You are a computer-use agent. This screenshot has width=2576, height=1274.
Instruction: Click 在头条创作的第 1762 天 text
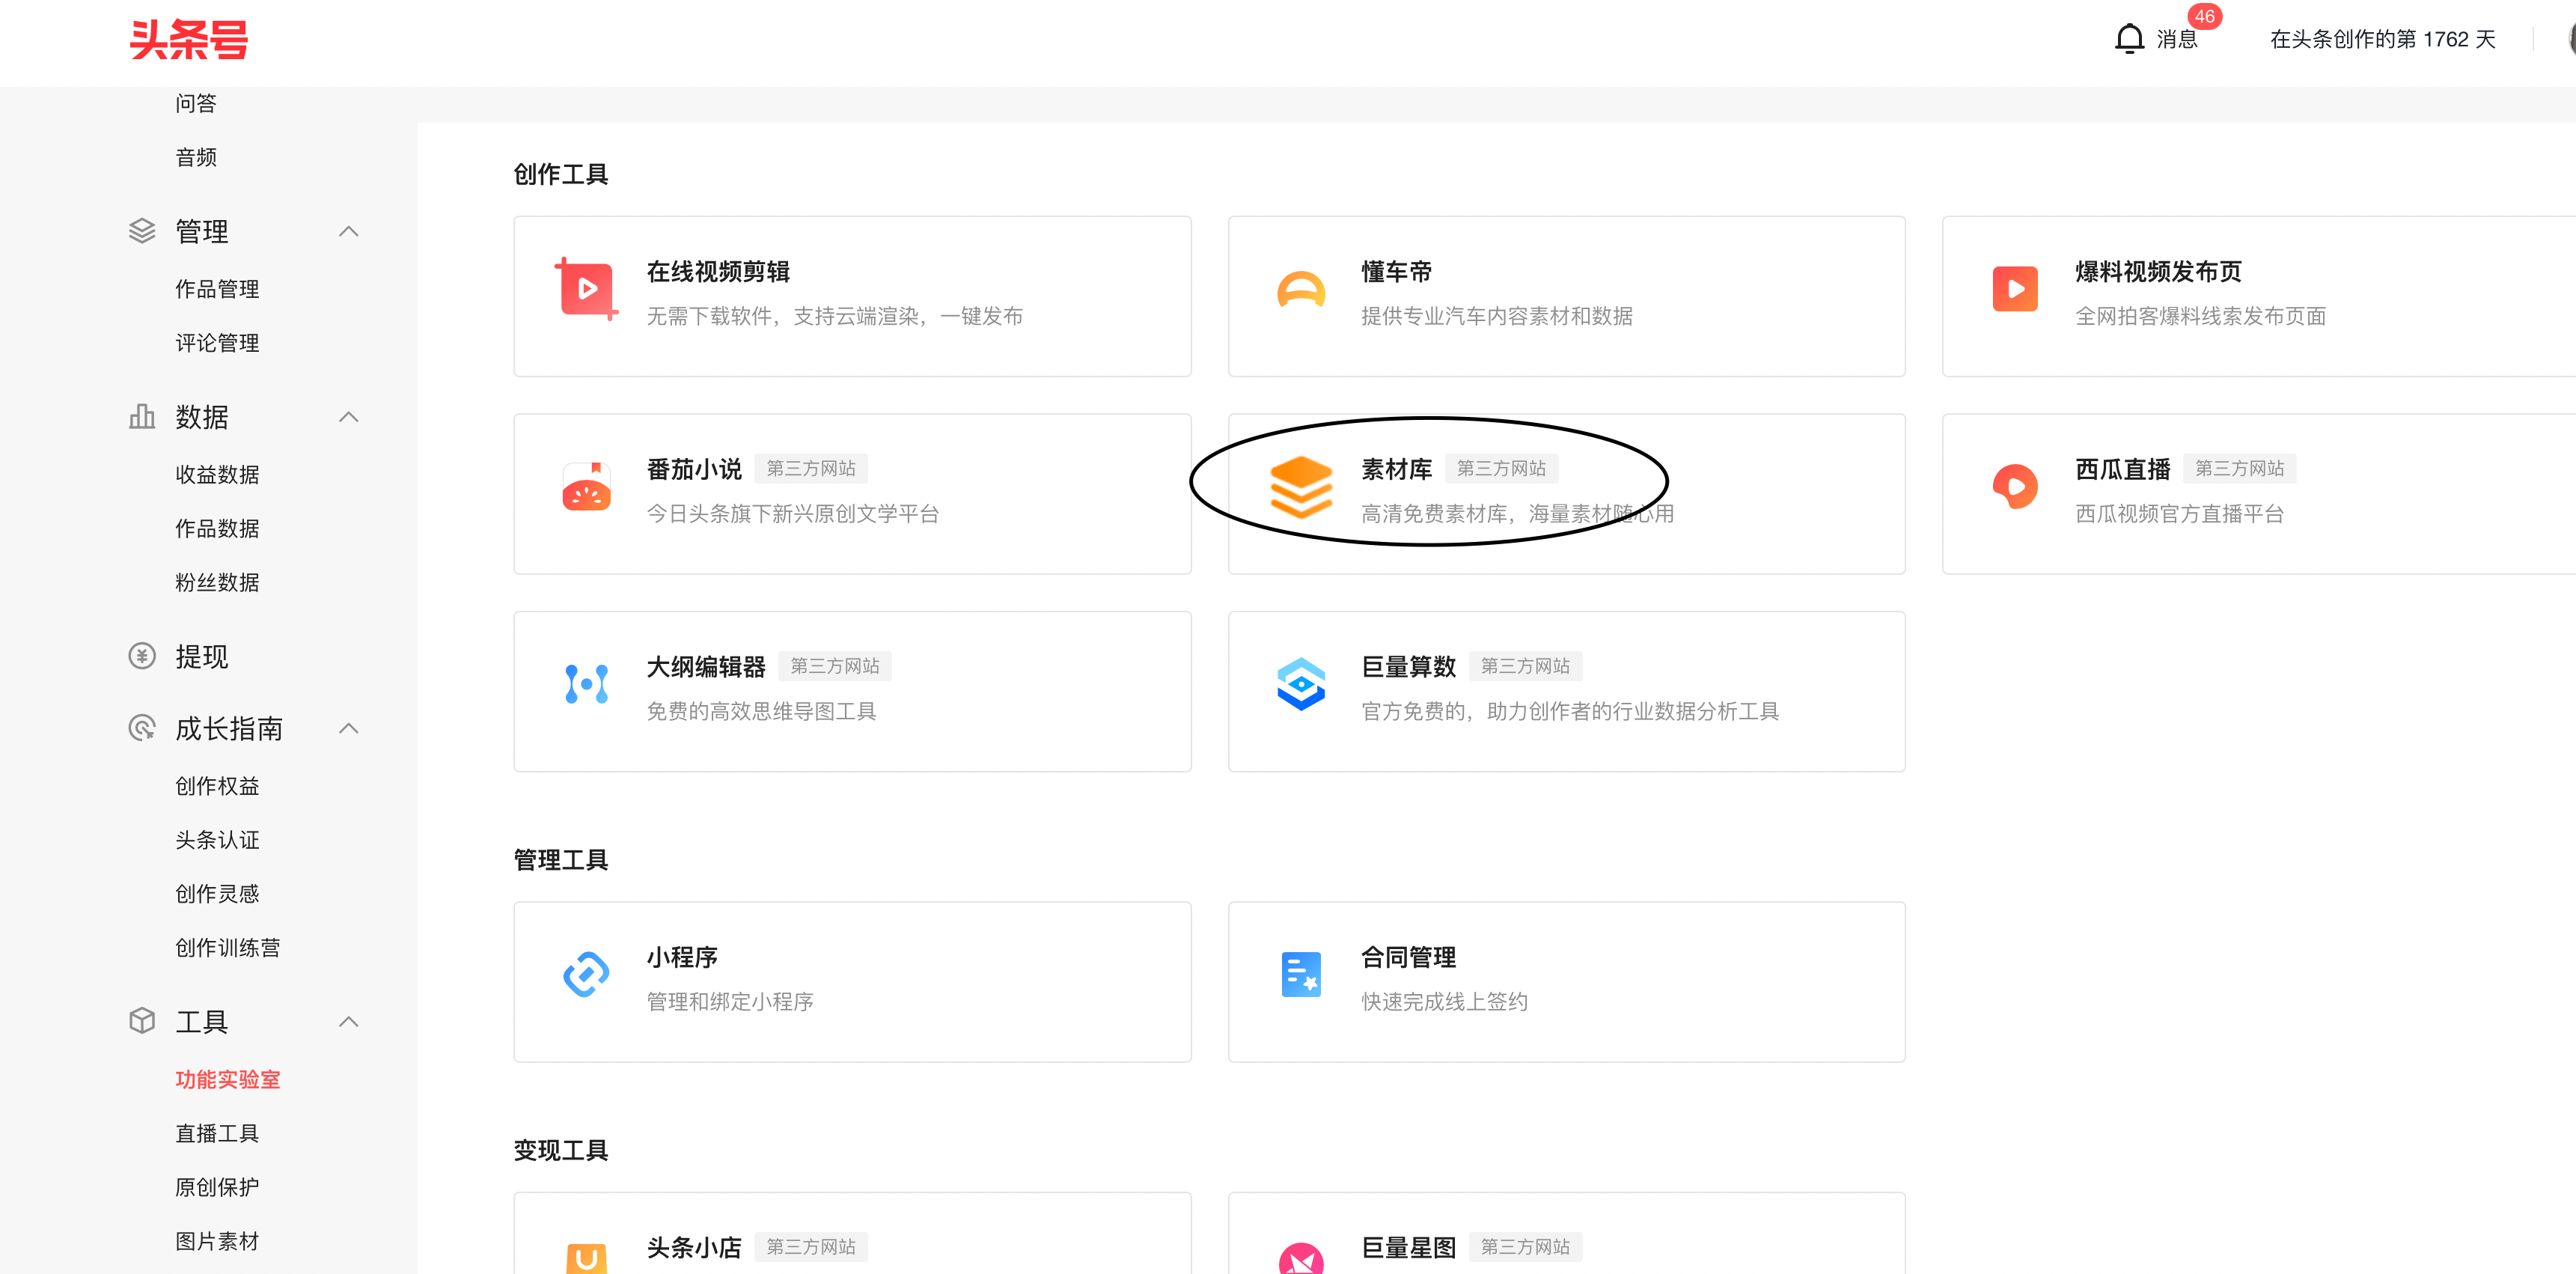2383,39
